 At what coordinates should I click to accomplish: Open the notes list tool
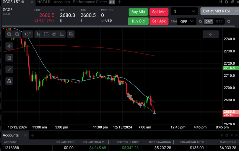click(x=9, y=58)
